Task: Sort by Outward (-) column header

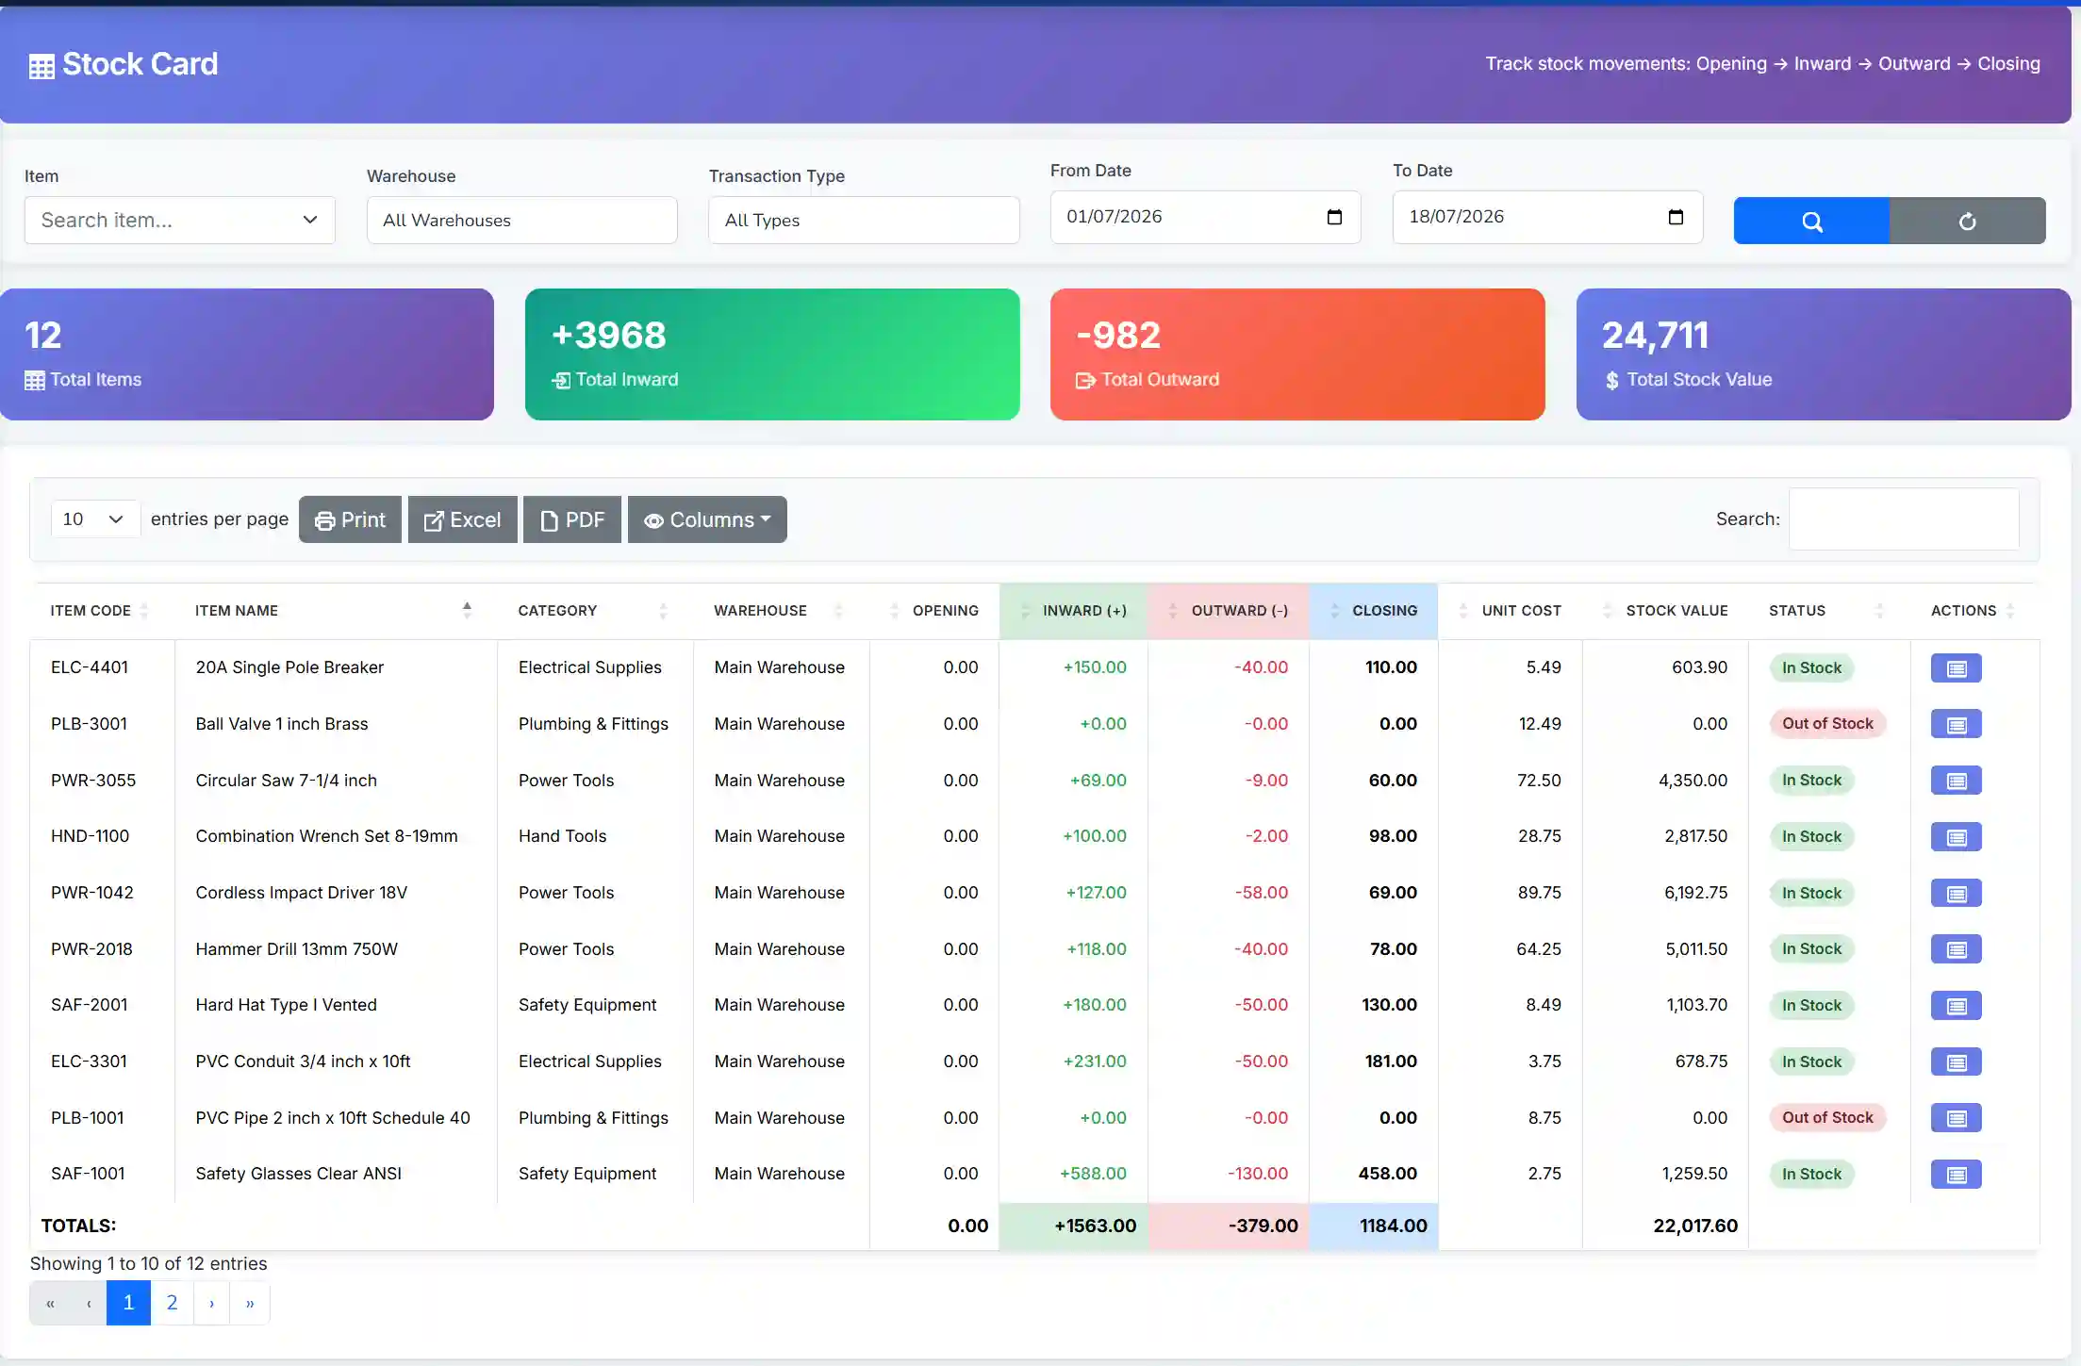Action: pyautogui.click(x=1229, y=611)
